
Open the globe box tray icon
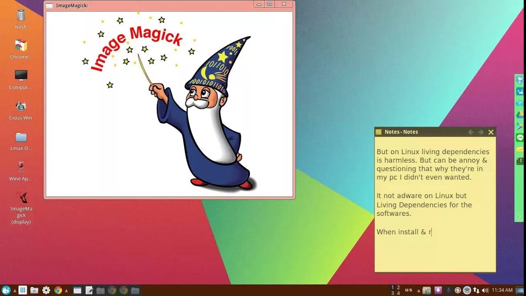(427, 290)
